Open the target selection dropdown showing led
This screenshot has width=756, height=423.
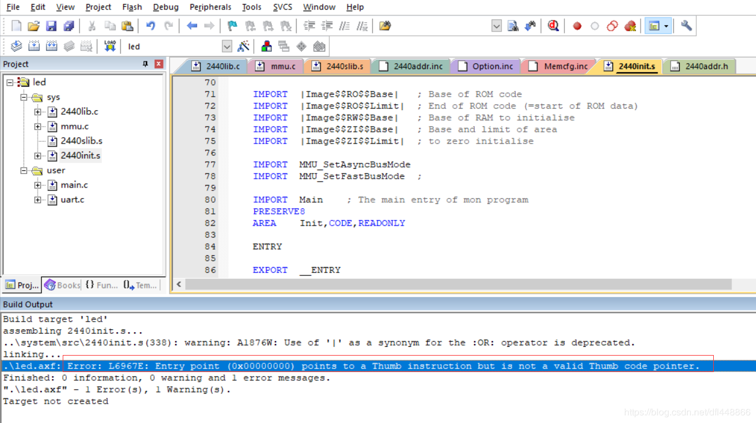(227, 46)
